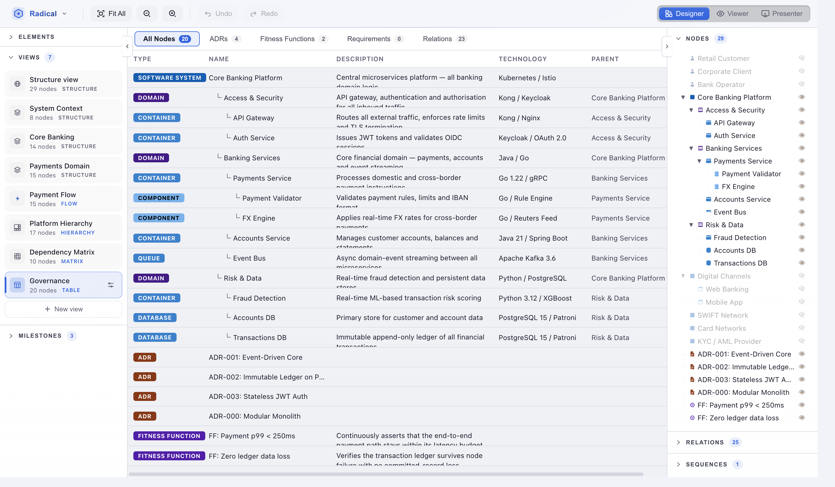Click the Dependency Matrix grid icon

(x=17, y=256)
